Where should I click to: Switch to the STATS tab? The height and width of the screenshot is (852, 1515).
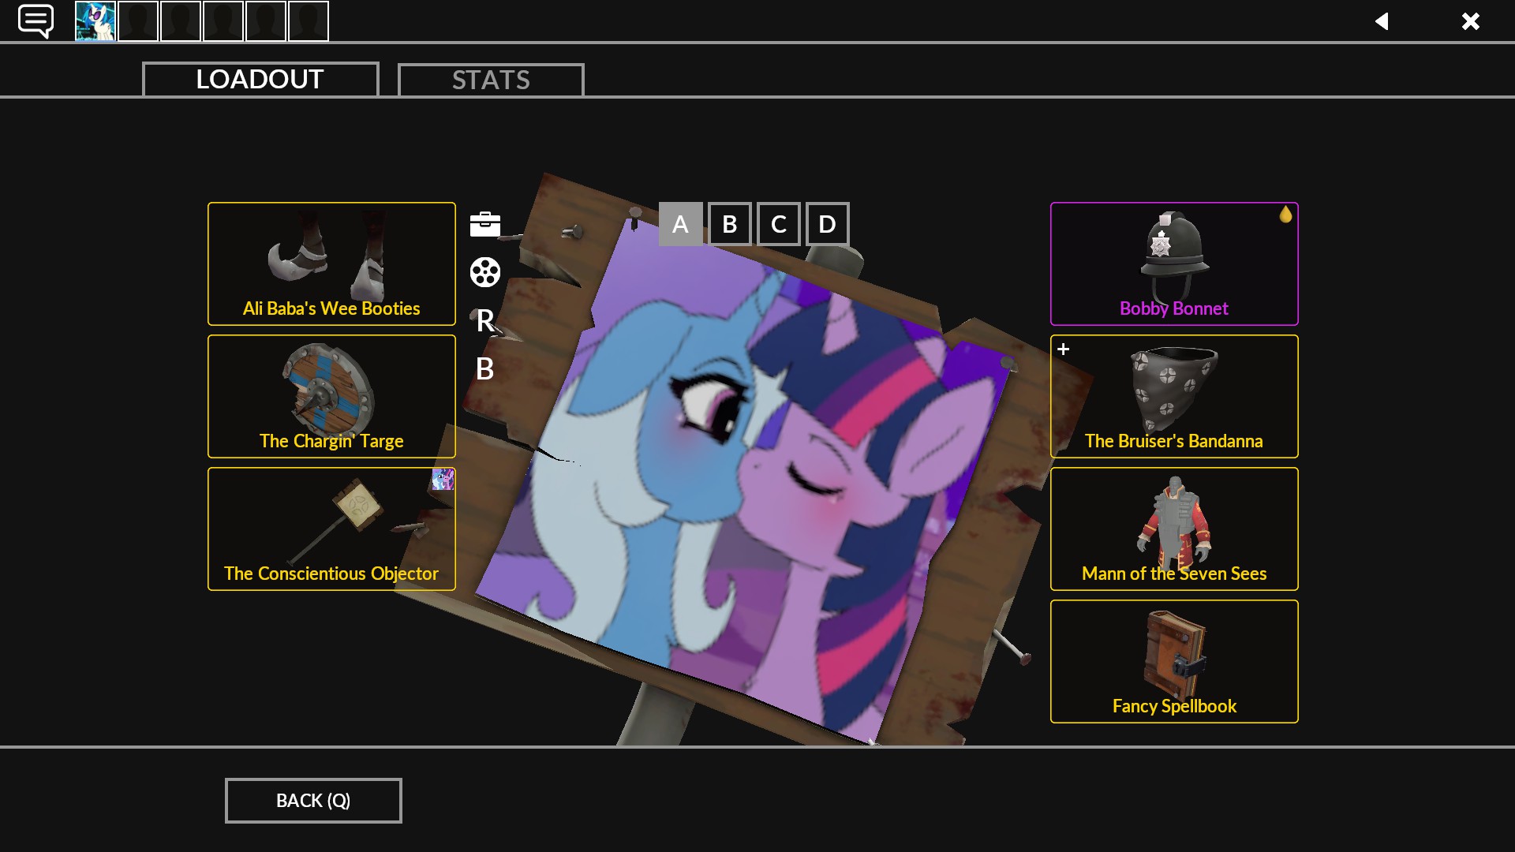tap(491, 80)
